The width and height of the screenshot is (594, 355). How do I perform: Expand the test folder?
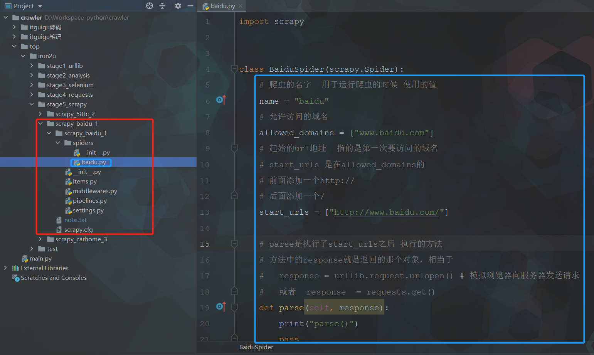click(32, 249)
